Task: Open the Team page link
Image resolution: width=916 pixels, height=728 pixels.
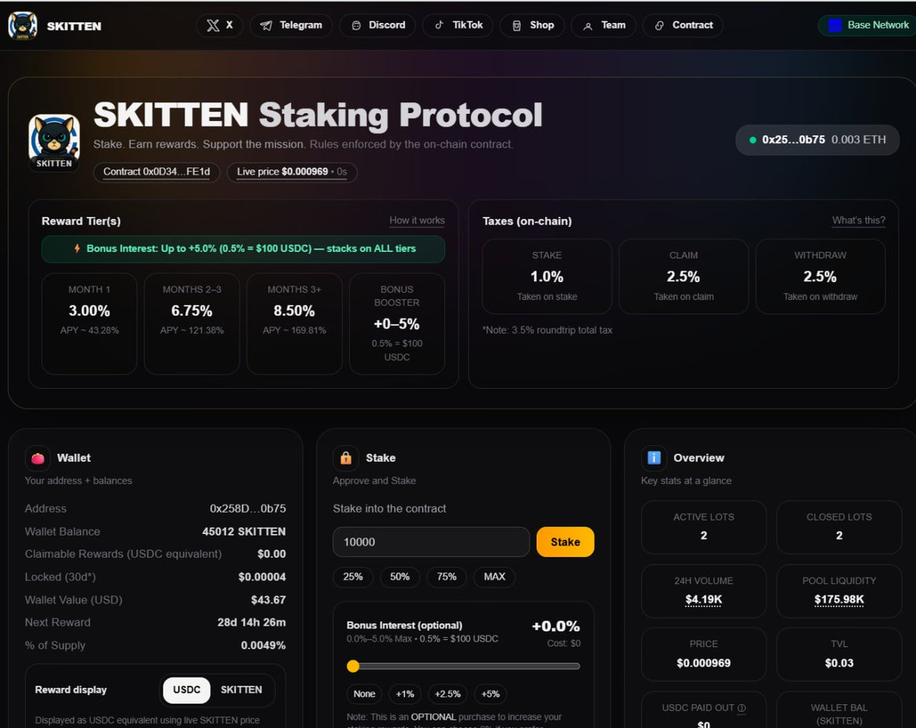Action: [603, 25]
